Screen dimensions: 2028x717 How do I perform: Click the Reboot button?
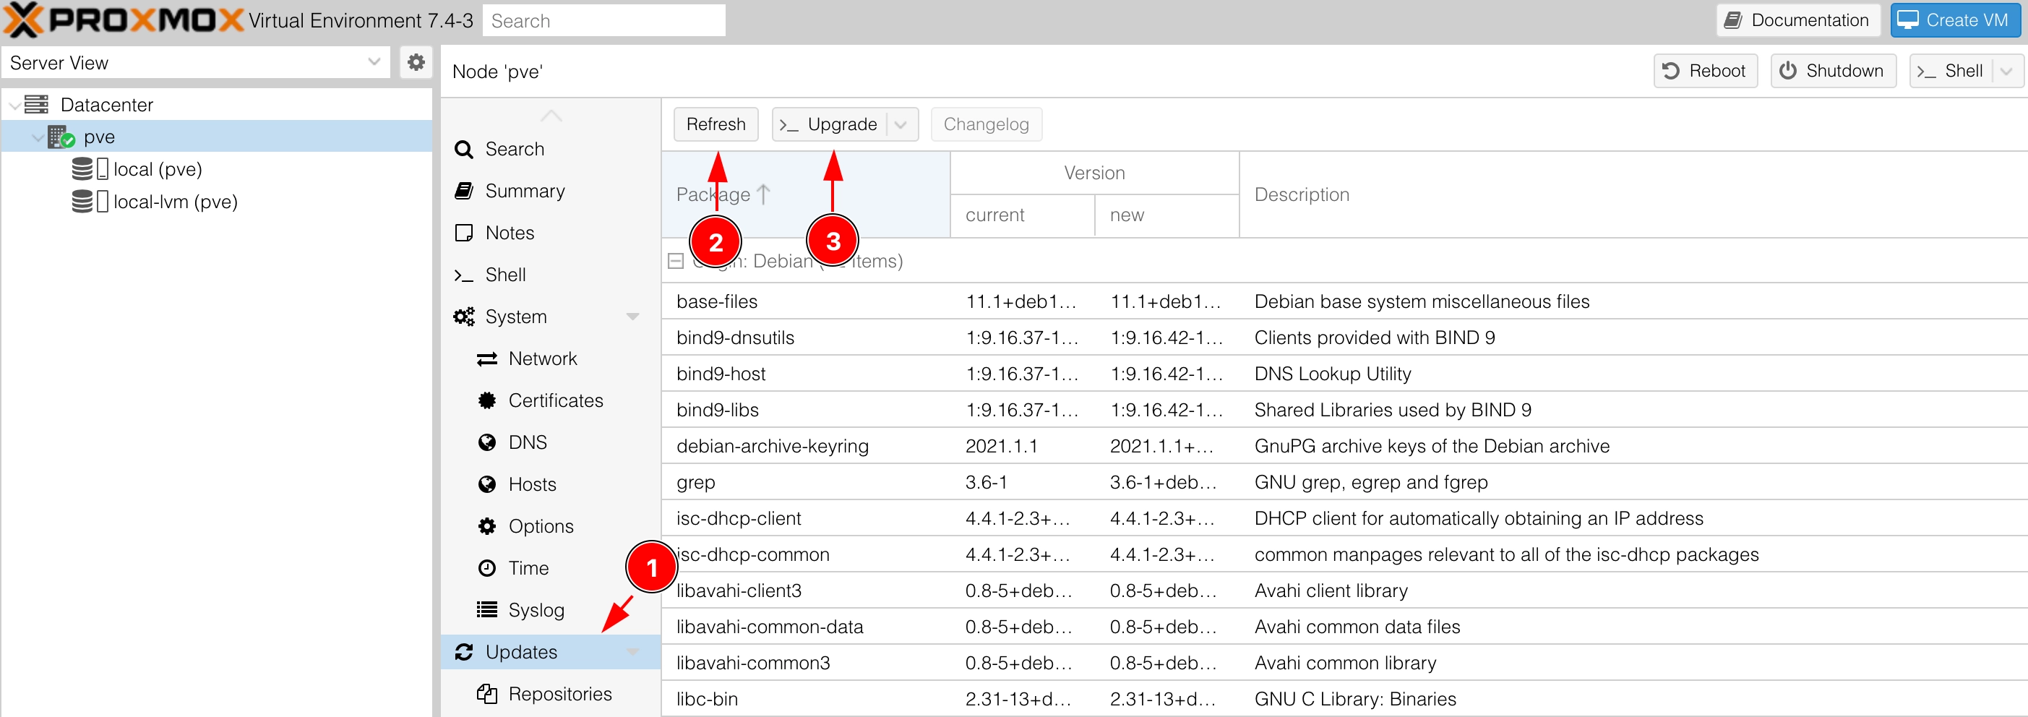coord(1705,71)
